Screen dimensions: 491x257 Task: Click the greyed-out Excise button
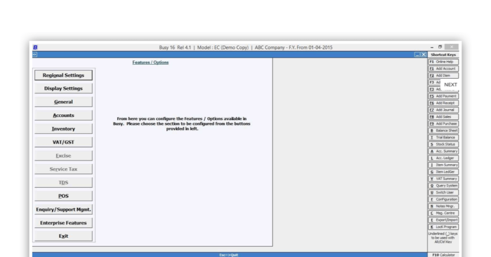click(63, 155)
